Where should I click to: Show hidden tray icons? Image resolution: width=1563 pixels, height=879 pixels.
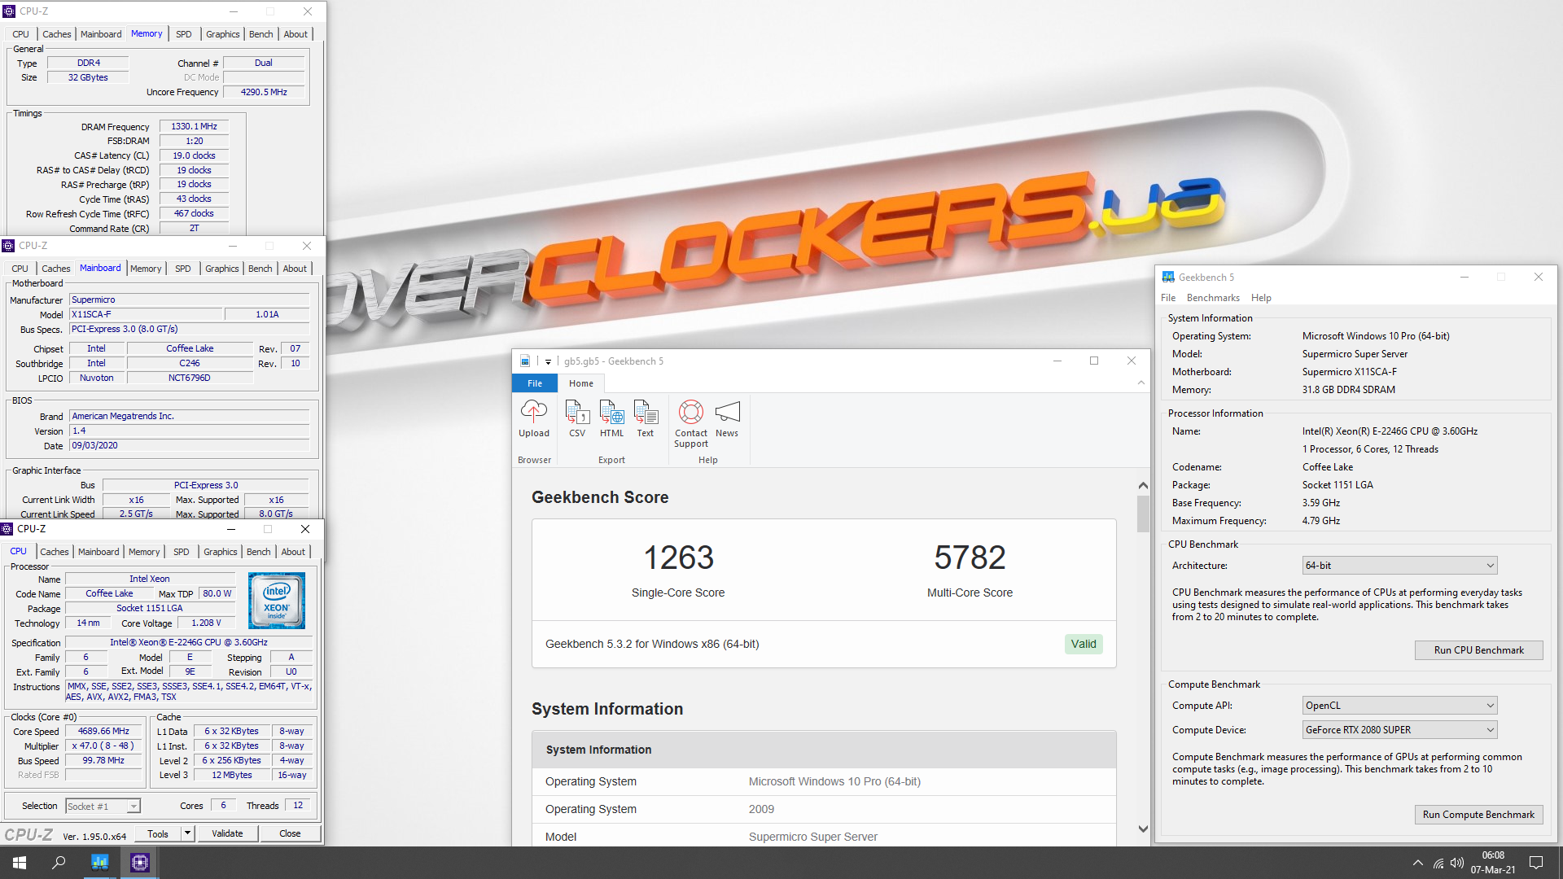click(1418, 863)
